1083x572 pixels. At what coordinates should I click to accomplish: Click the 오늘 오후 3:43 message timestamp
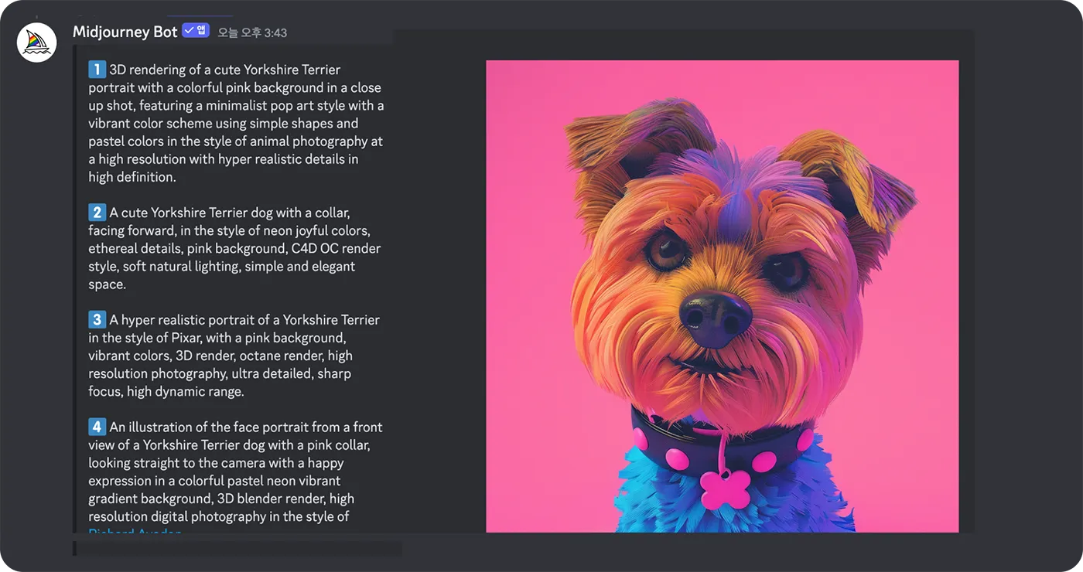(x=252, y=32)
